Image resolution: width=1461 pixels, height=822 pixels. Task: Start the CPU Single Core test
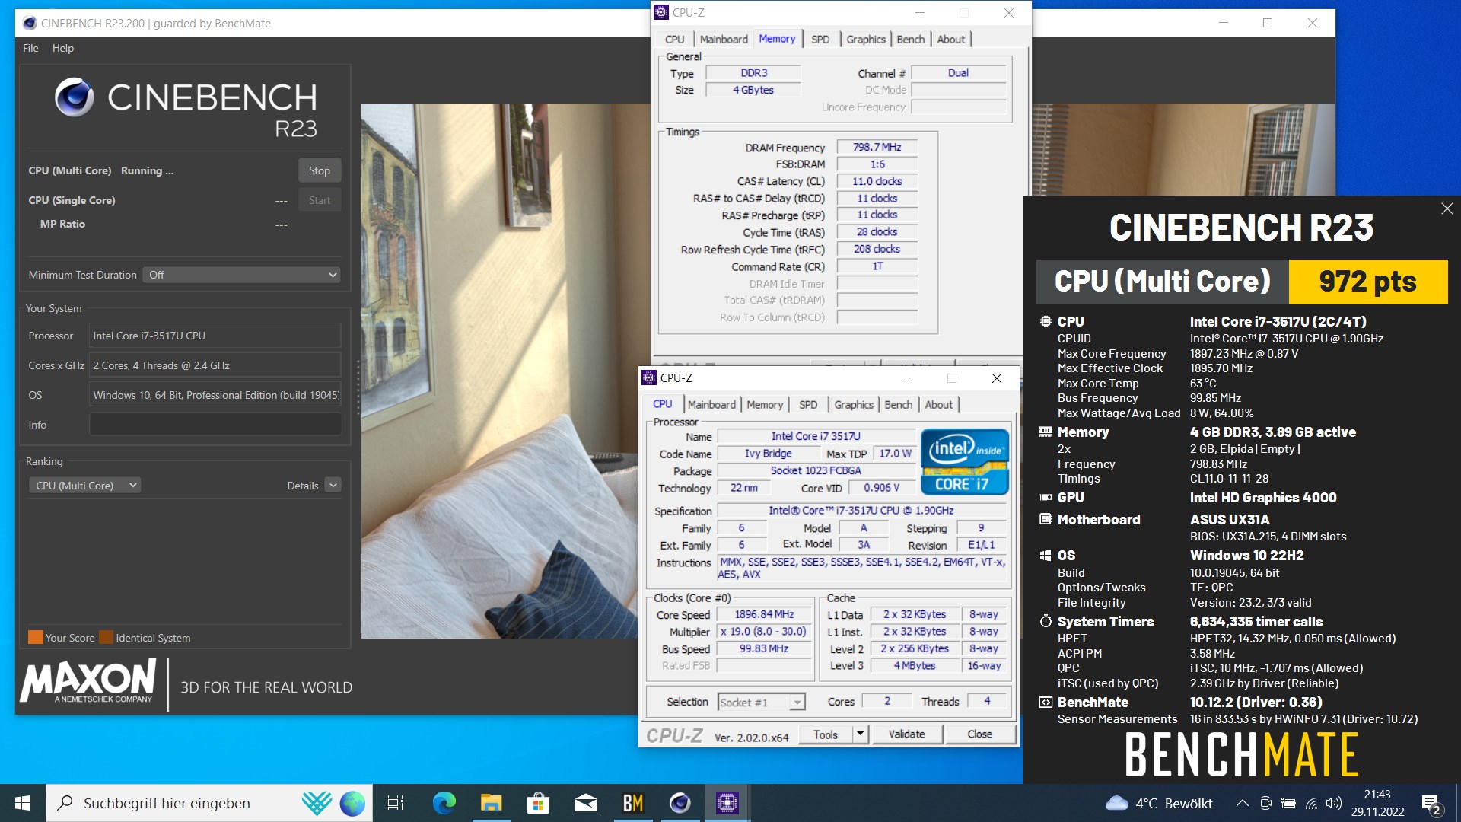[320, 200]
